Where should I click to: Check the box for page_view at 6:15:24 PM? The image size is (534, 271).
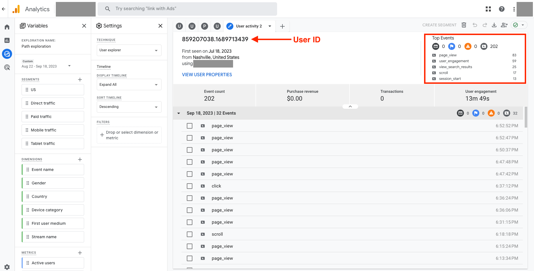tap(190, 246)
